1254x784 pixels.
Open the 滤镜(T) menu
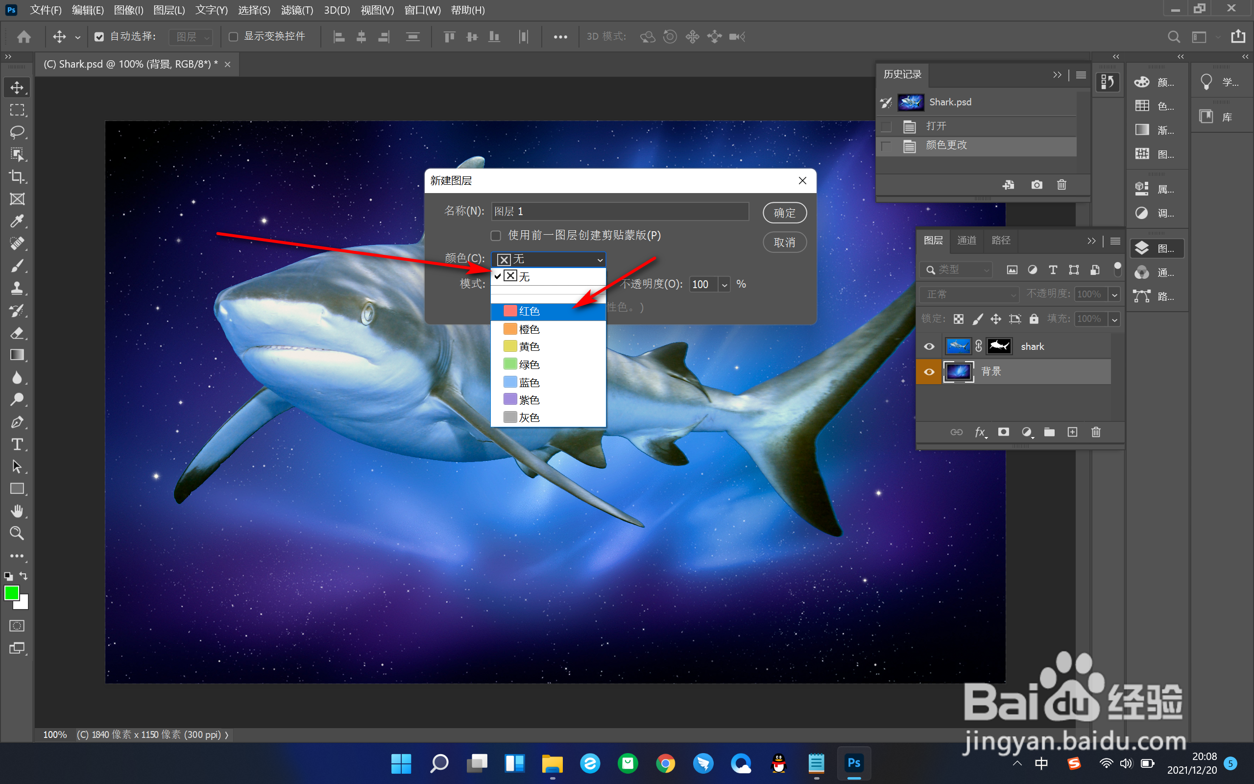297,10
